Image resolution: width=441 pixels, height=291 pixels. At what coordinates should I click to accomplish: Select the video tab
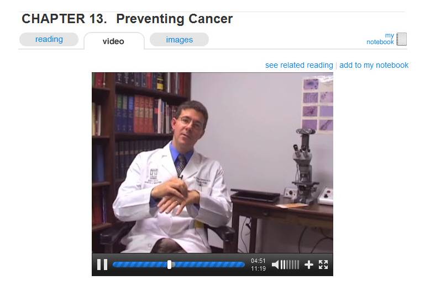tap(113, 41)
